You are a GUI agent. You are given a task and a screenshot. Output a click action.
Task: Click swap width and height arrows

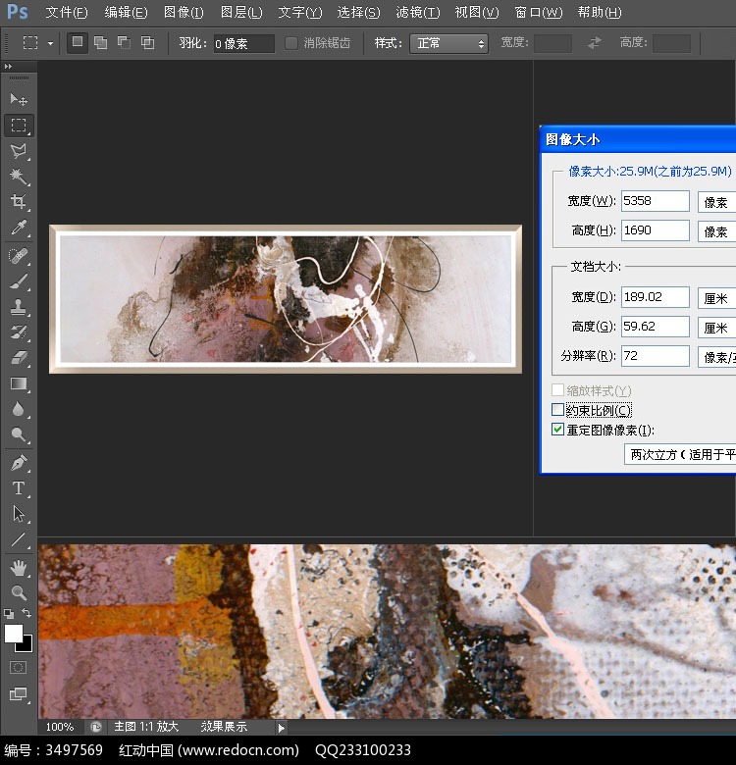(x=594, y=43)
